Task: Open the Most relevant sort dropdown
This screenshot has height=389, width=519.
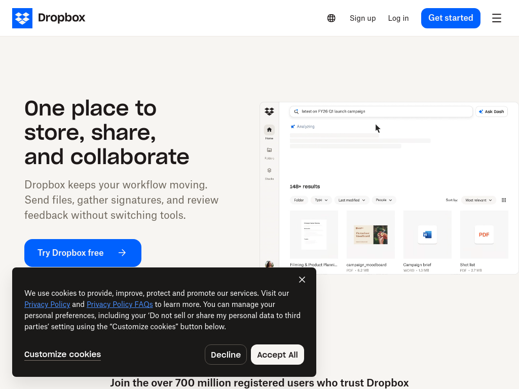Action: coord(478,200)
